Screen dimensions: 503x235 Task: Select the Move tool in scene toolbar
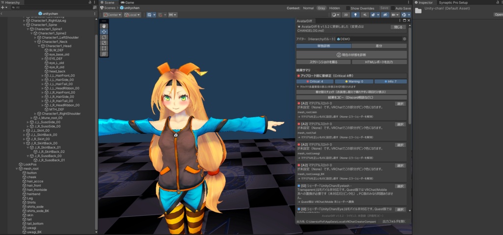tap(104, 32)
